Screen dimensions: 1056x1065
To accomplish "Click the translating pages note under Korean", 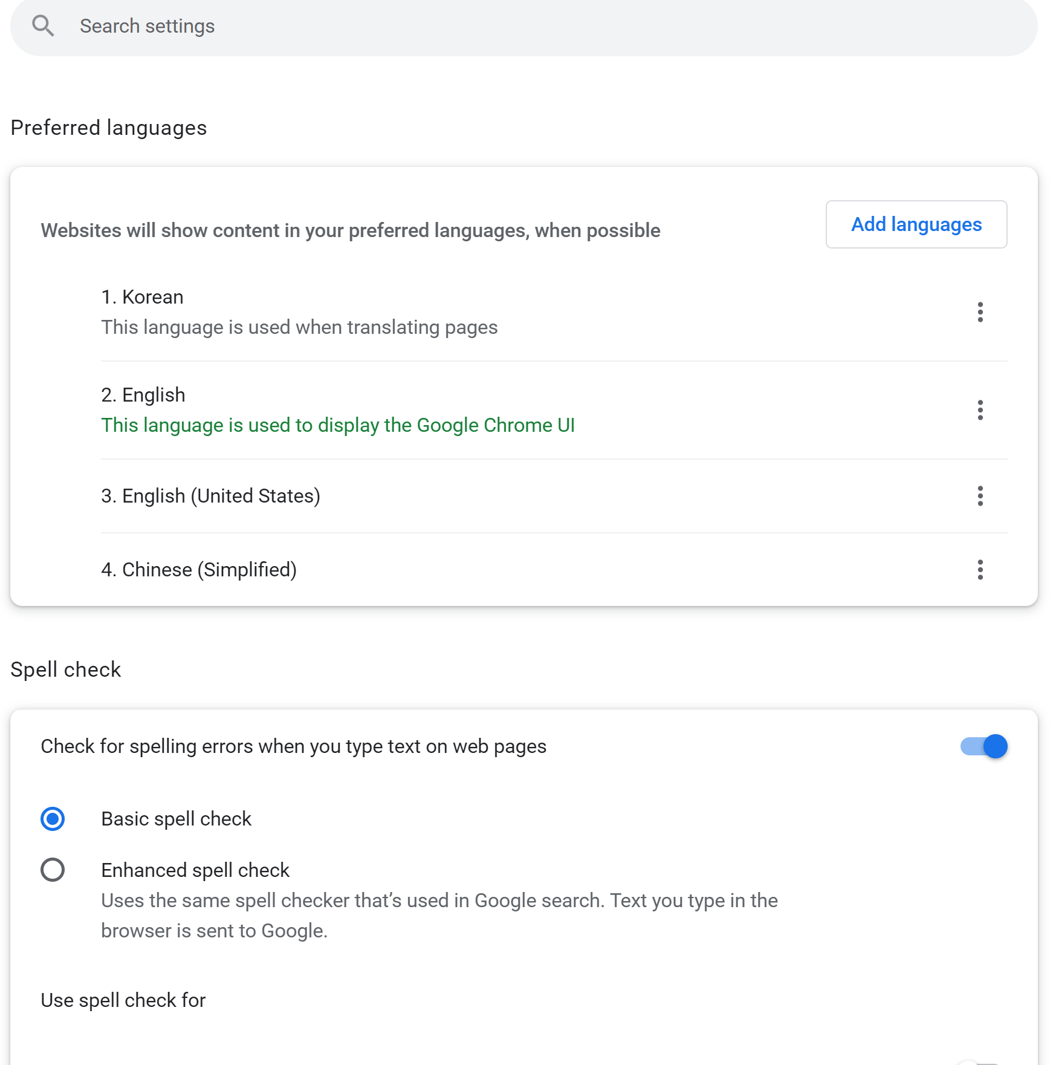I will 299,327.
